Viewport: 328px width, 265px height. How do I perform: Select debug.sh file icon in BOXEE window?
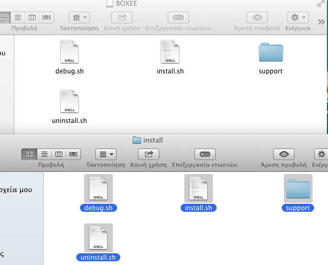(x=69, y=52)
